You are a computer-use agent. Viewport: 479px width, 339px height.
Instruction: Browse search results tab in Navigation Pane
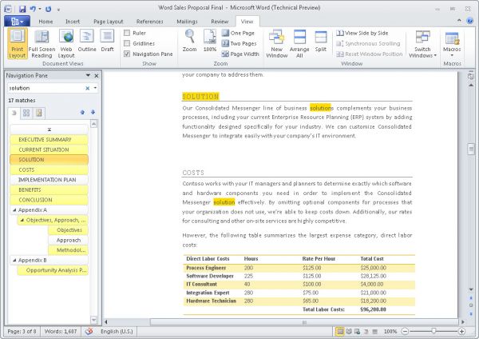coord(39,113)
